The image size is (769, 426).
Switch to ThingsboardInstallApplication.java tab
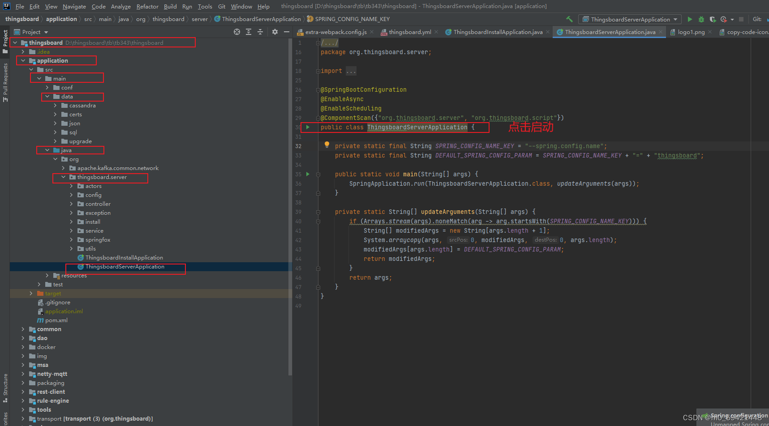point(498,32)
